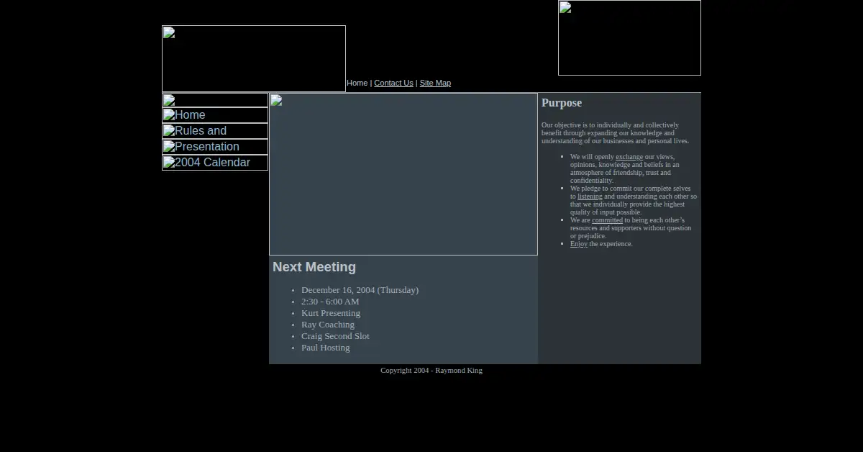The width and height of the screenshot is (863, 452).
Task: Open the Rules and sidebar menu item
Action: (215, 131)
